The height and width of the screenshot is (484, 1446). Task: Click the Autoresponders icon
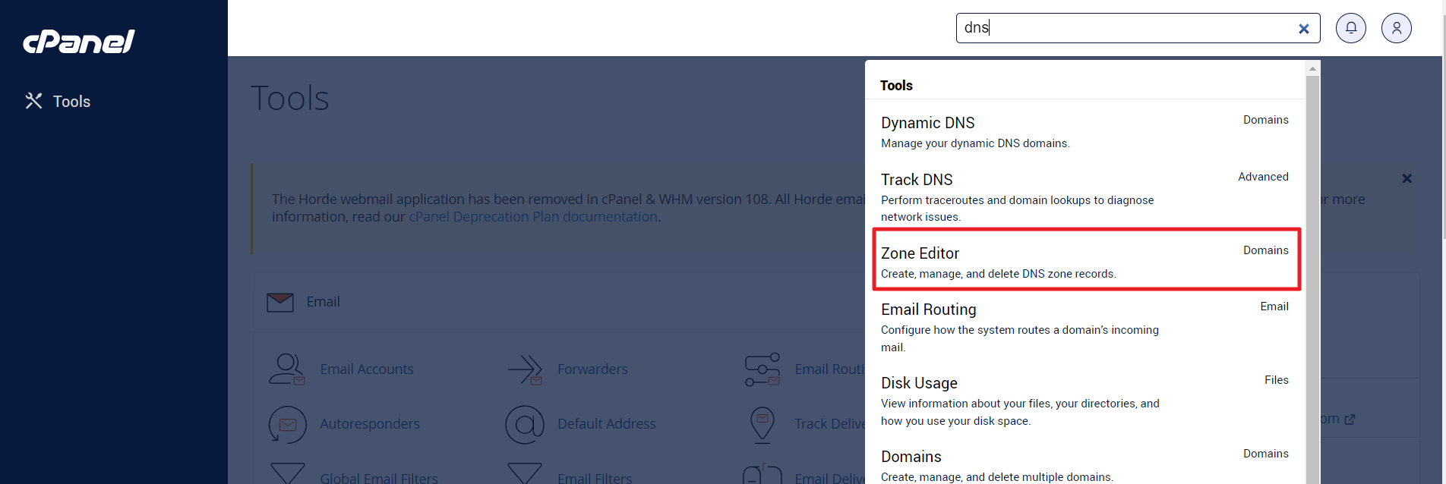[287, 424]
